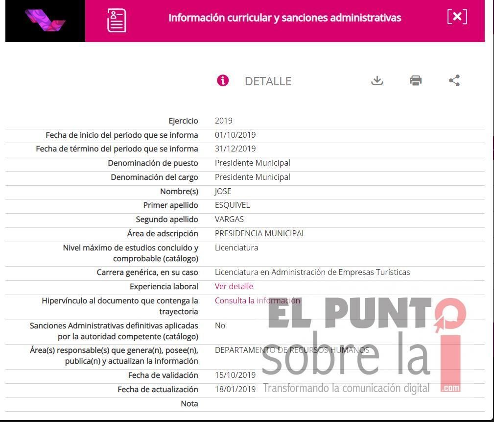Click the 'Nombre(s)' label
Image resolution: width=494 pixels, height=422 pixels.
pos(179,192)
